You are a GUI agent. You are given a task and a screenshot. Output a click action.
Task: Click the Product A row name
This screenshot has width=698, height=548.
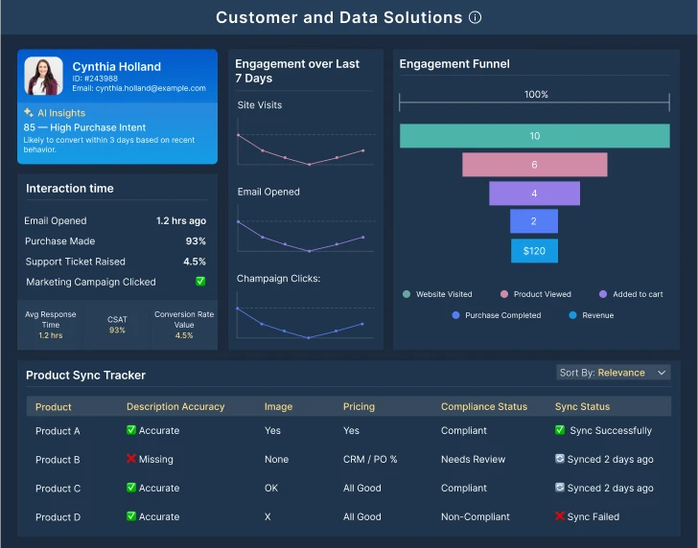click(x=58, y=431)
